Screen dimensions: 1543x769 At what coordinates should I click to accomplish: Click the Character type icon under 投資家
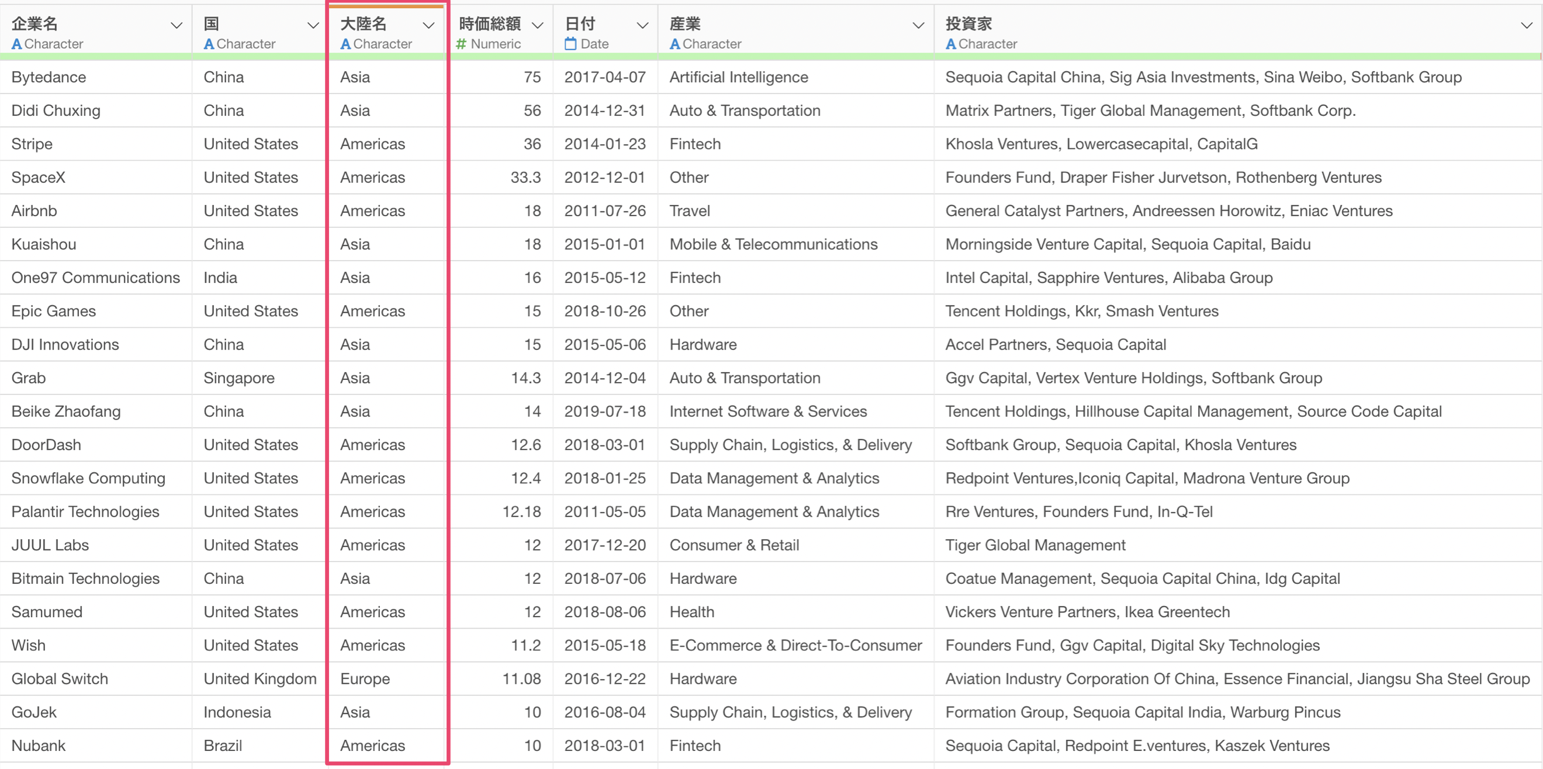pos(951,44)
